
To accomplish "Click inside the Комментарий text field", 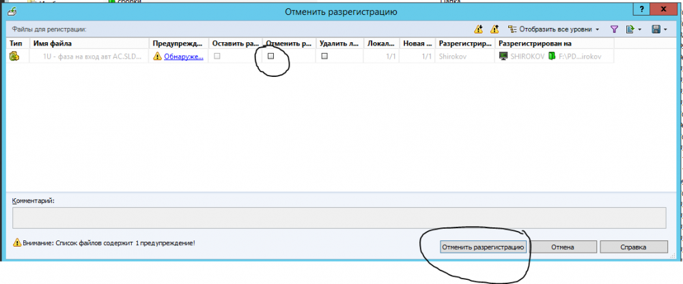I will [339, 217].
